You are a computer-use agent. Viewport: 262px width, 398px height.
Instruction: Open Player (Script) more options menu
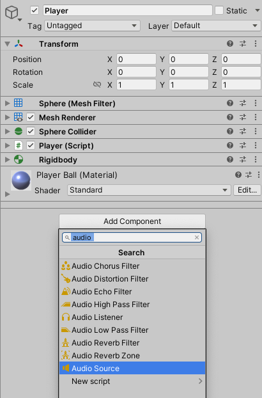pyautogui.click(x=256, y=145)
